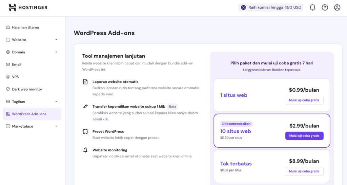The width and height of the screenshot is (347, 185).
Task: Click Pilih paket dan mulai uji coba heading
Action: pyautogui.click(x=272, y=63)
